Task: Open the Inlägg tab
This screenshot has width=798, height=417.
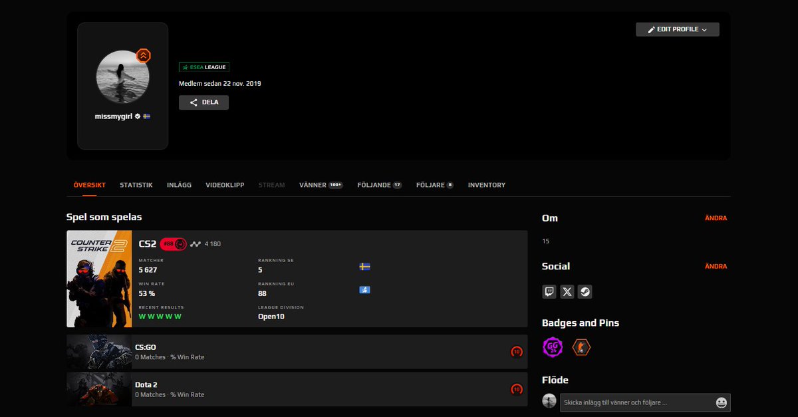Action: (x=179, y=185)
